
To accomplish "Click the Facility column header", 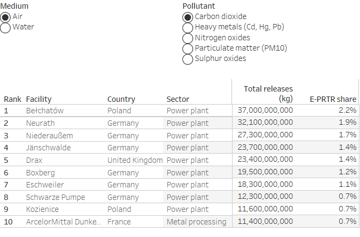I will 39,99.
